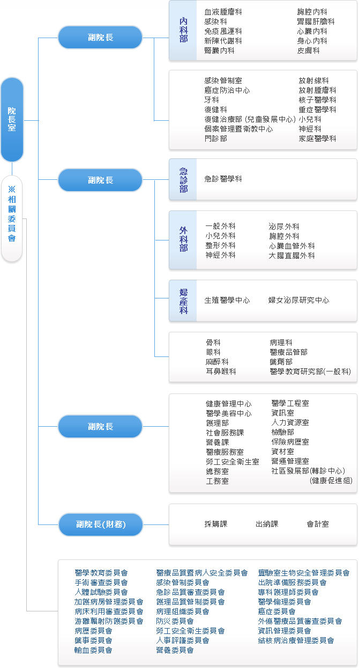Open the 醫學教育委員會 link
This screenshot has height=671, width=359.
click(101, 573)
